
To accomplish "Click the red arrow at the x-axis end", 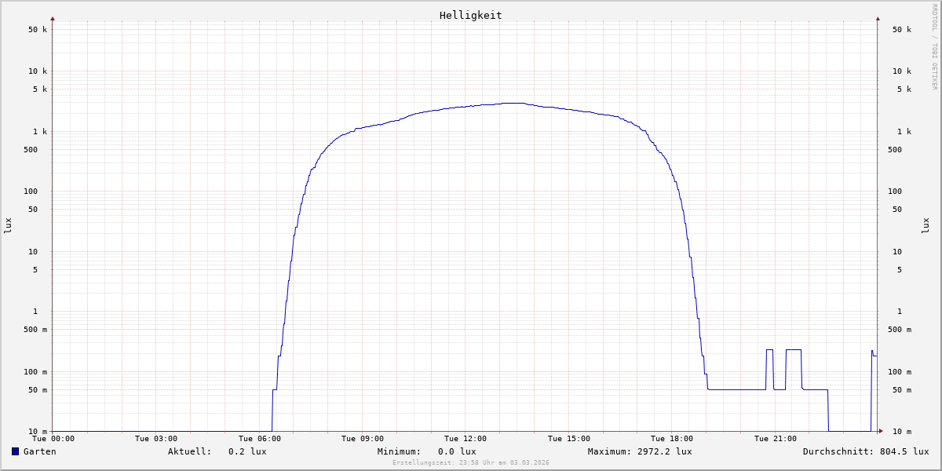I will coord(881,431).
